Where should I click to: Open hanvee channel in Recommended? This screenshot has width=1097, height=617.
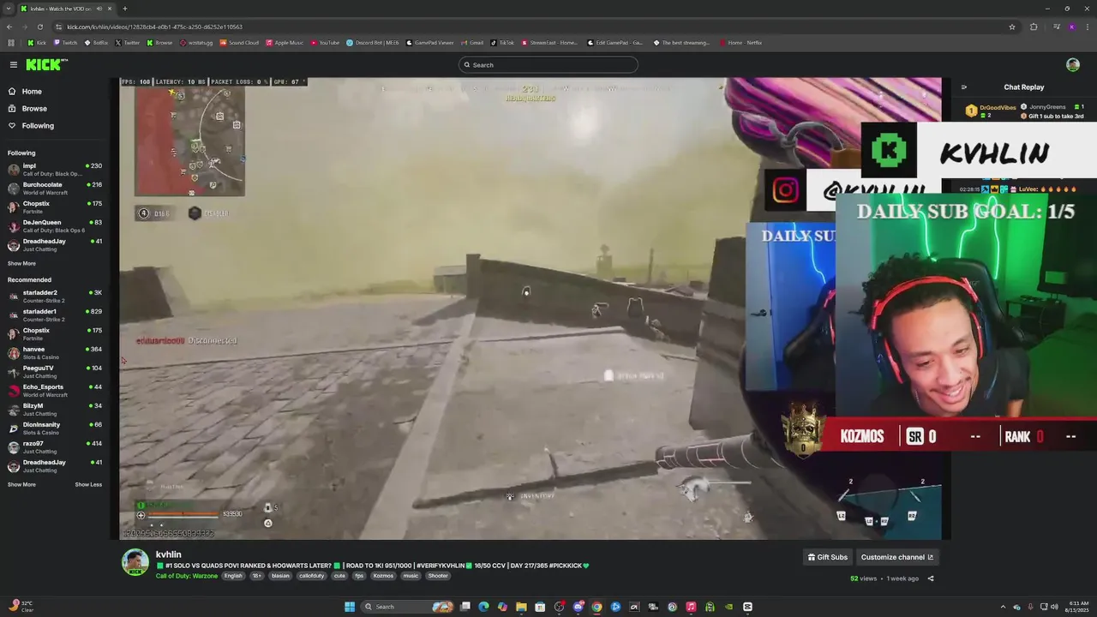55,353
